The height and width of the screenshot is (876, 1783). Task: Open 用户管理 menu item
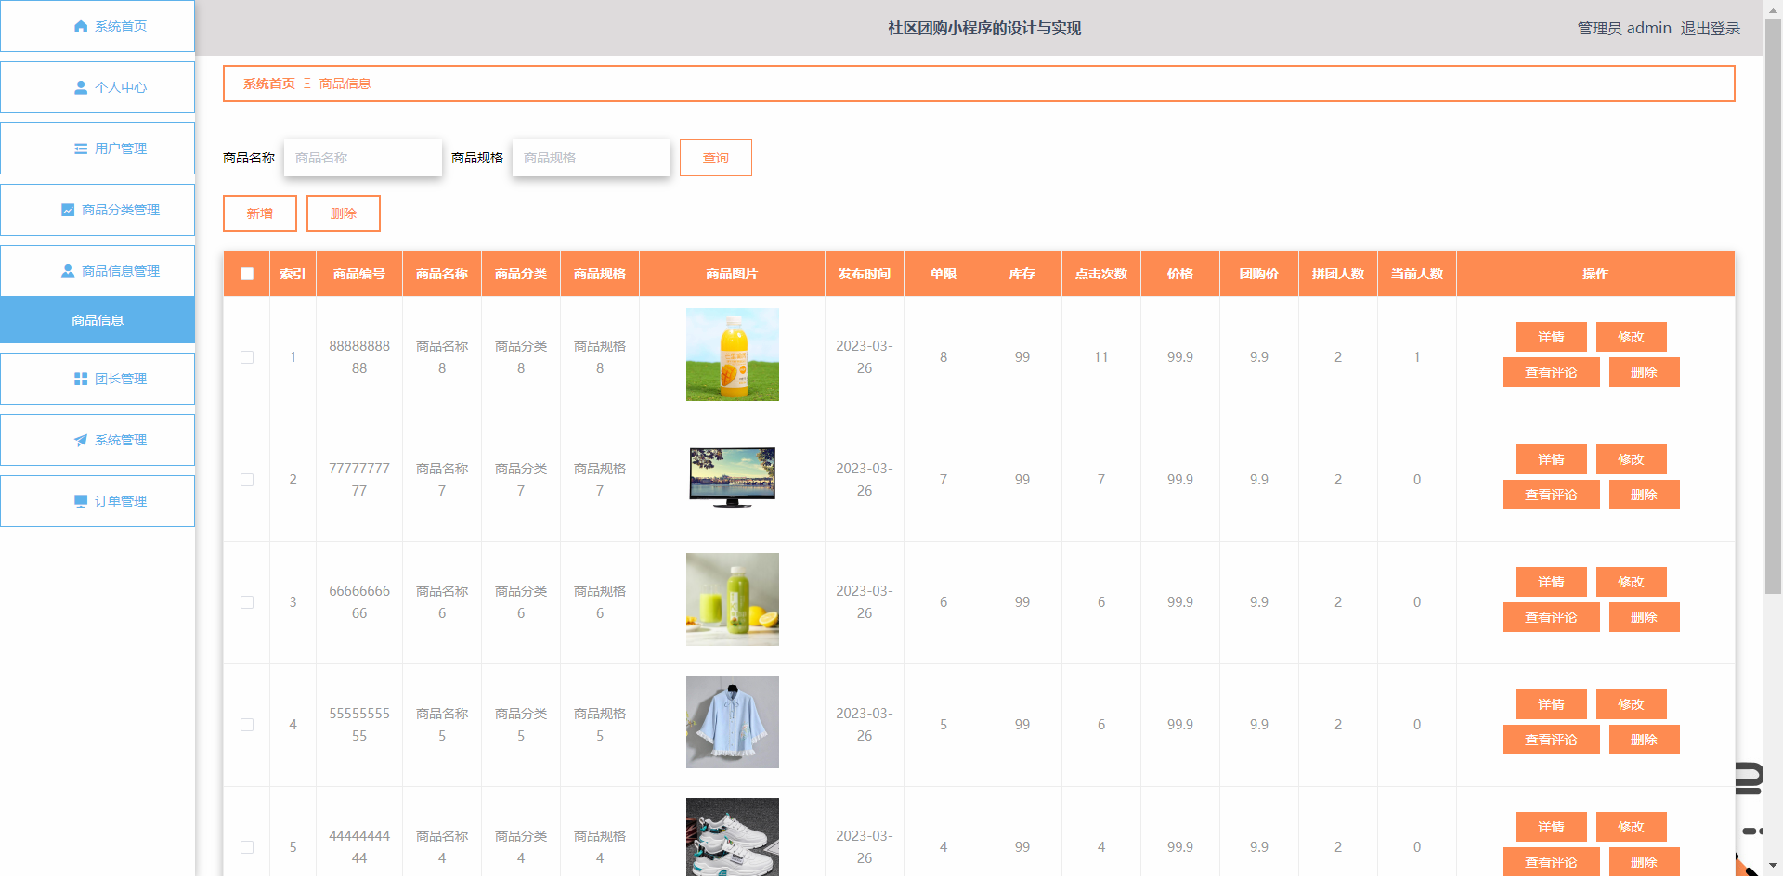click(x=98, y=148)
